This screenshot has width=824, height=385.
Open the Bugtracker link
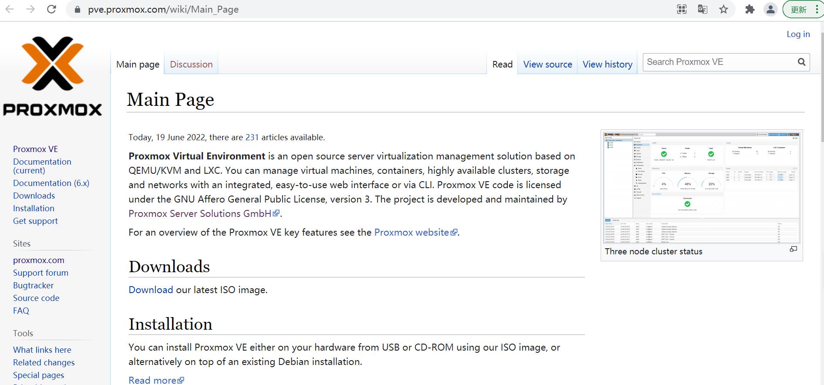coord(33,285)
